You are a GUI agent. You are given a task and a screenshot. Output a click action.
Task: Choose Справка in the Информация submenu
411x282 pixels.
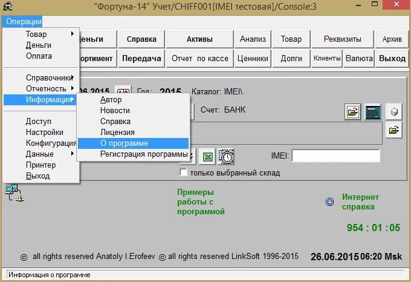[133, 121]
